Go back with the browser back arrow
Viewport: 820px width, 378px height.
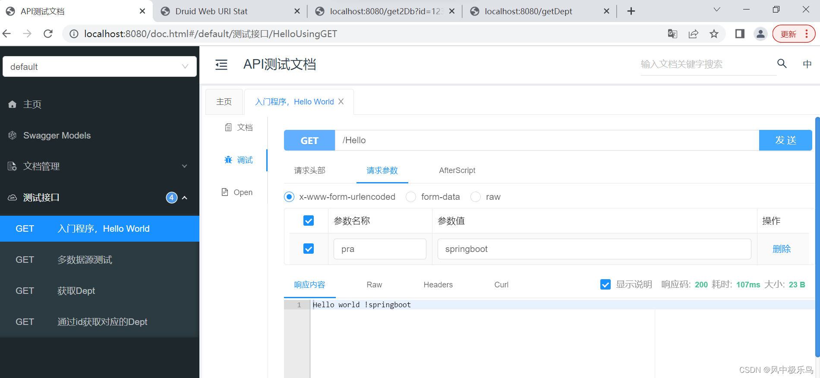tap(7, 34)
